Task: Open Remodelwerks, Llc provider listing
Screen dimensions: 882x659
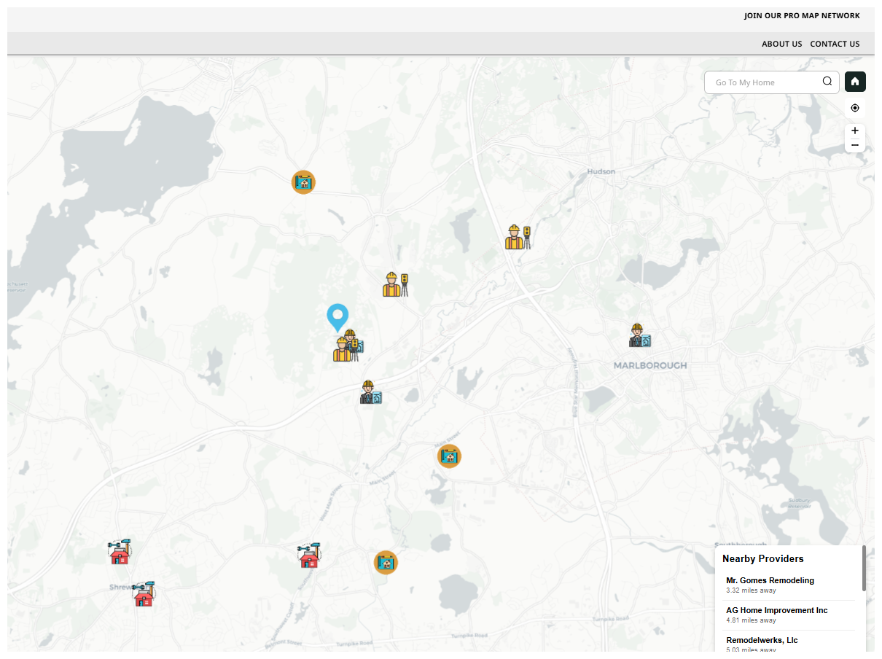Action: 762,640
